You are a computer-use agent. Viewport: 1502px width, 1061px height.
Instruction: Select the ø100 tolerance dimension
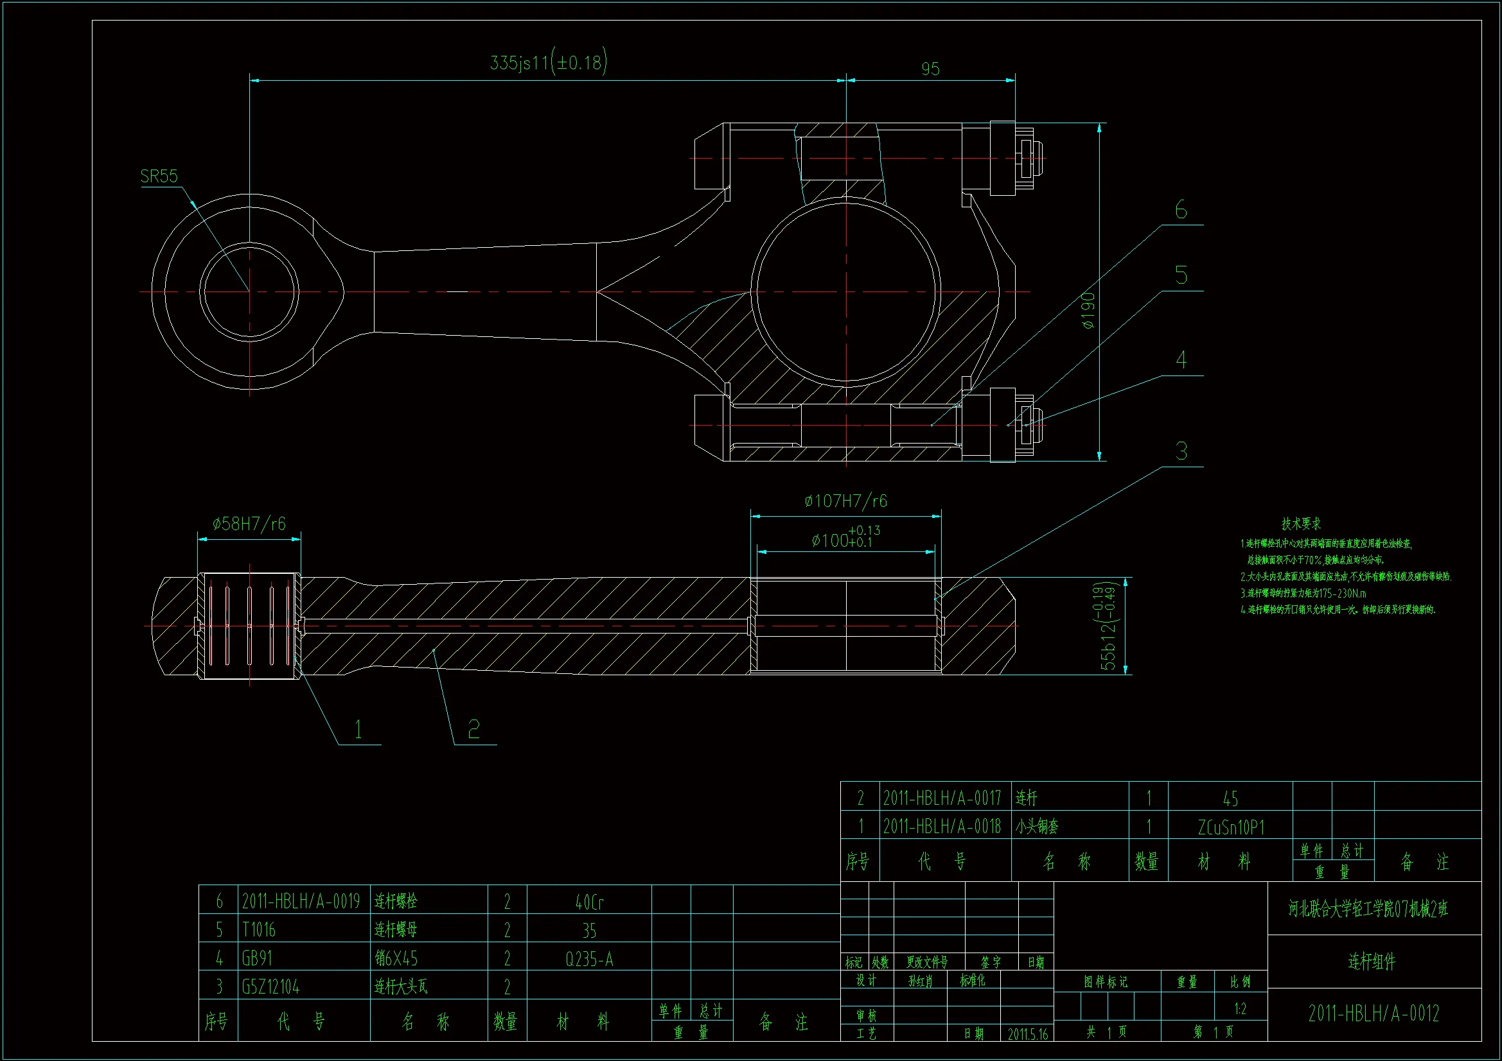(845, 539)
